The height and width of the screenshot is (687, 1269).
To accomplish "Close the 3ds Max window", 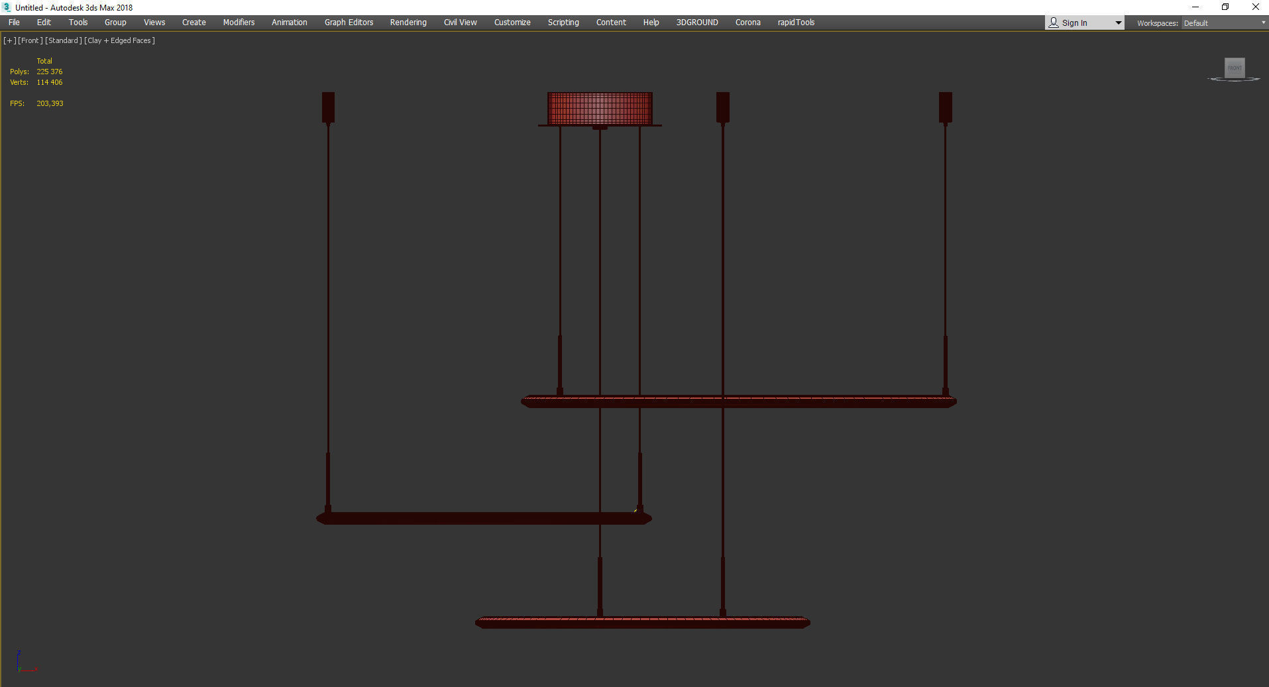I will [1255, 7].
